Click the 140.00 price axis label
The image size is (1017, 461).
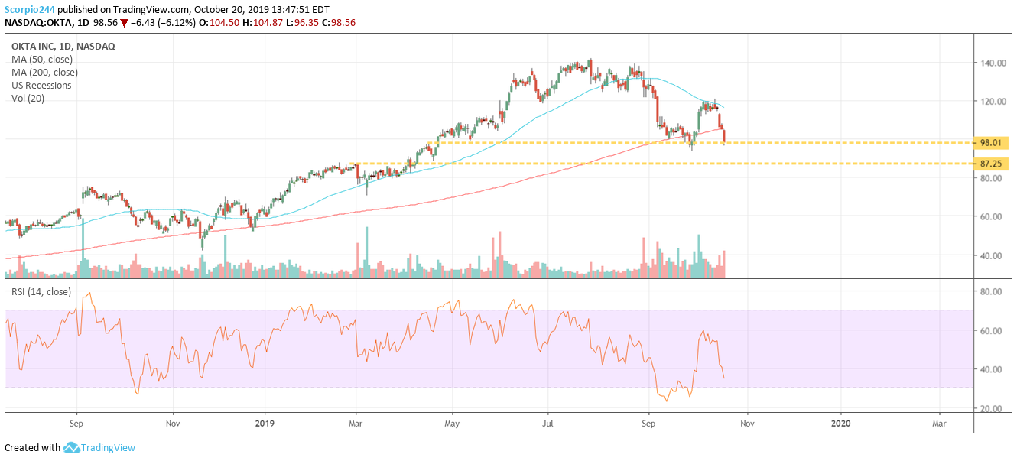994,63
